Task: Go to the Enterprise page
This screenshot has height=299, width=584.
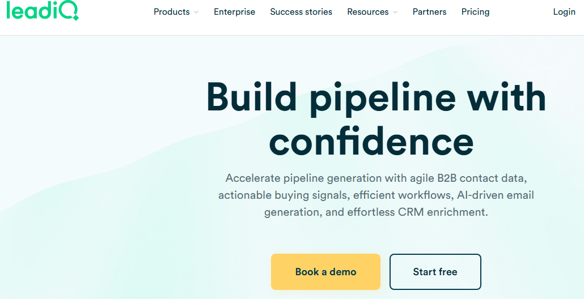Action: tap(234, 12)
